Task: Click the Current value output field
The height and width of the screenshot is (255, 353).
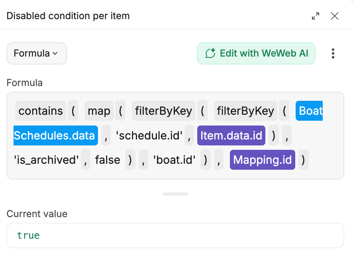Action: (175, 235)
